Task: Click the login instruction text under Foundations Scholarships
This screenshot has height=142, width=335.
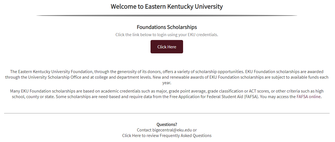Action: (x=167, y=35)
